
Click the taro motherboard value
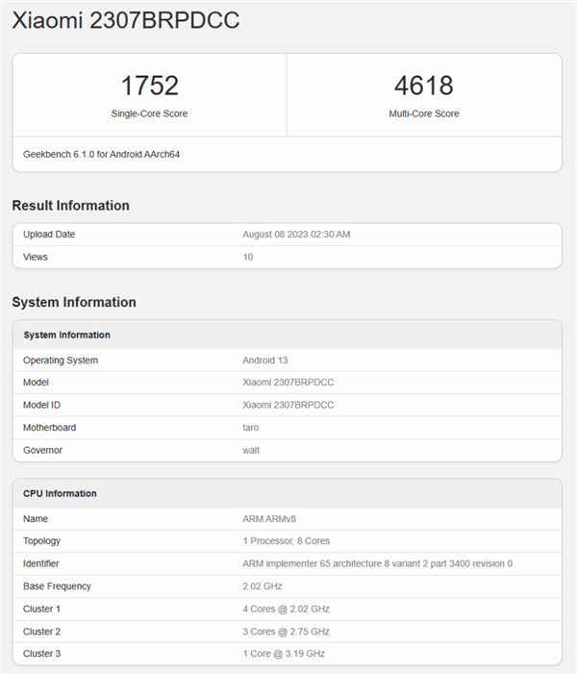pos(251,427)
